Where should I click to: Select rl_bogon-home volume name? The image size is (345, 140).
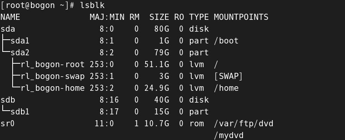point(53,88)
